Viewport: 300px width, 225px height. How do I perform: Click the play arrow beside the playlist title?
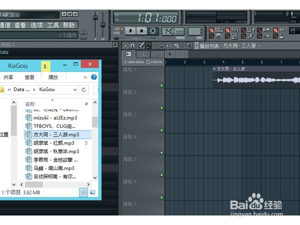pos(196,45)
